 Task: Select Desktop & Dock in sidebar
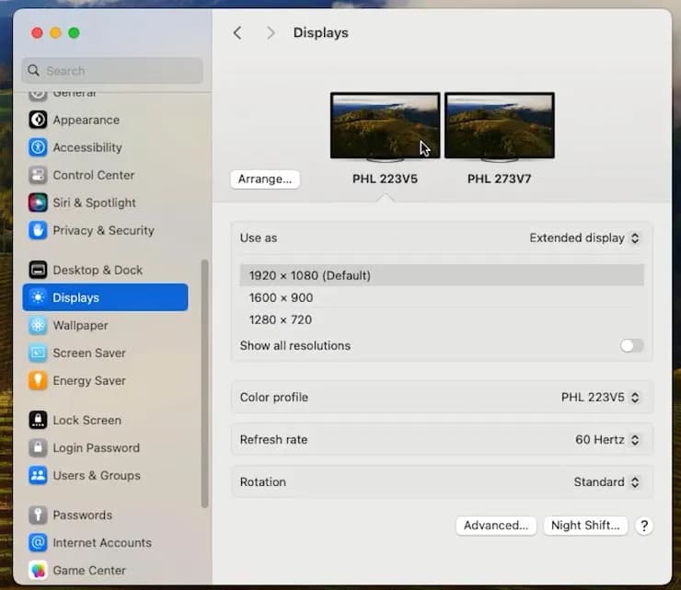[98, 270]
